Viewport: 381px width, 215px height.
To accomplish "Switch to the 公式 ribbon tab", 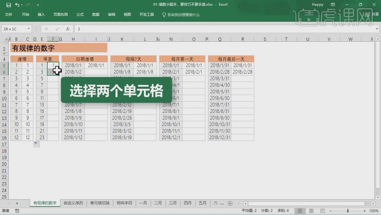I will pos(80,15).
